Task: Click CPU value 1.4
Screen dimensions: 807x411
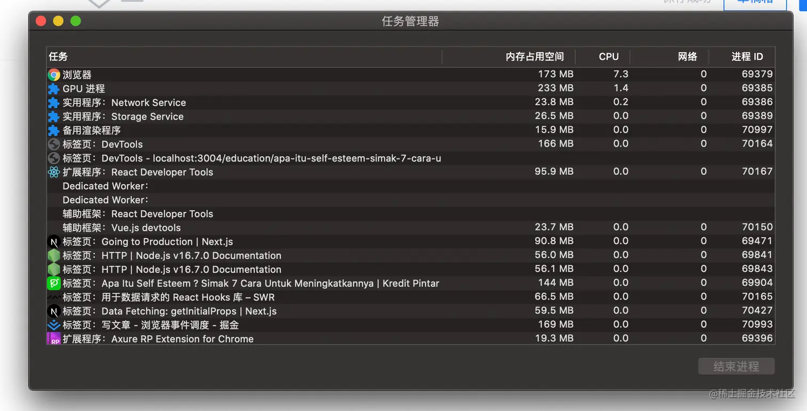Action: 621,88
